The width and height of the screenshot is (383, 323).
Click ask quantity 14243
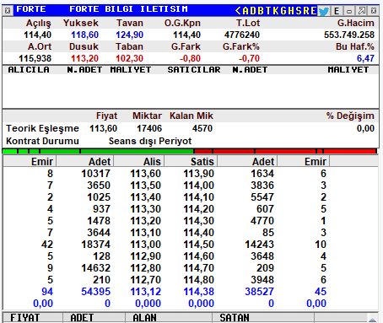[259, 245]
